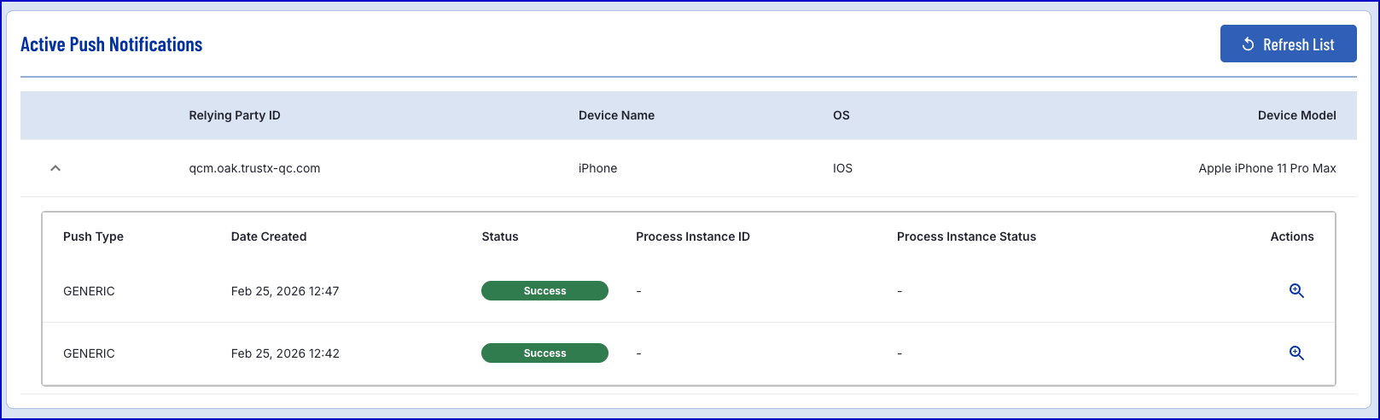Click the Feb 25, 2026 12:42 date
The width and height of the screenshot is (1380, 420).
click(x=285, y=353)
